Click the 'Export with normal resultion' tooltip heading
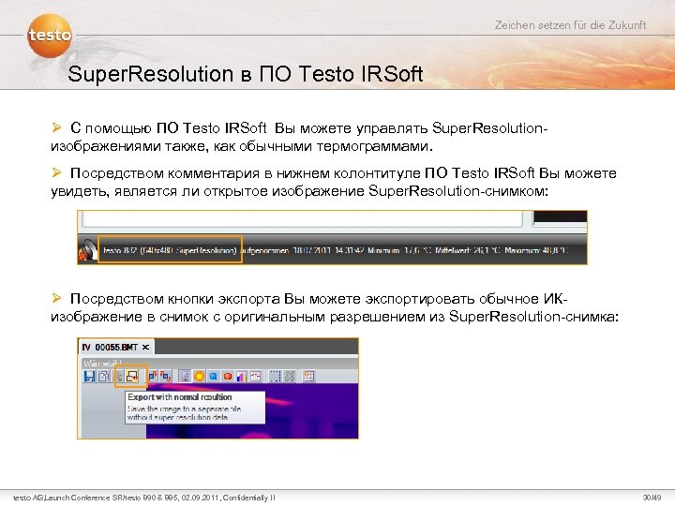Image resolution: width=675 pixels, height=506 pixels. coord(180,397)
